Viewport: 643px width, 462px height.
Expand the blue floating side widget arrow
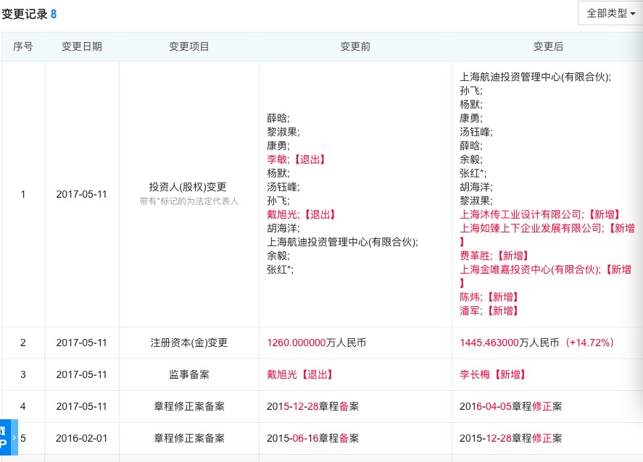point(14,437)
